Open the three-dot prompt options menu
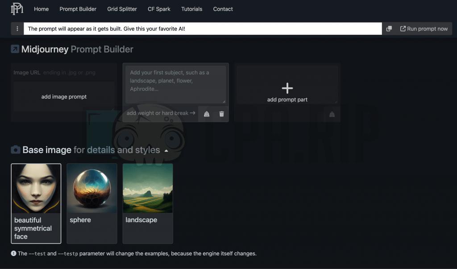The height and width of the screenshot is (269, 457). pyautogui.click(x=17, y=29)
